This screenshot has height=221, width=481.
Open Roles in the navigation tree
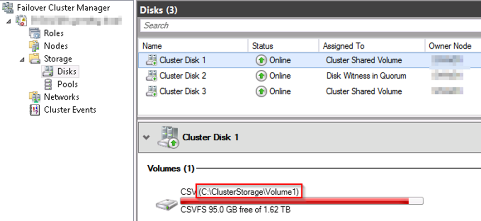[x=53, y=33]
